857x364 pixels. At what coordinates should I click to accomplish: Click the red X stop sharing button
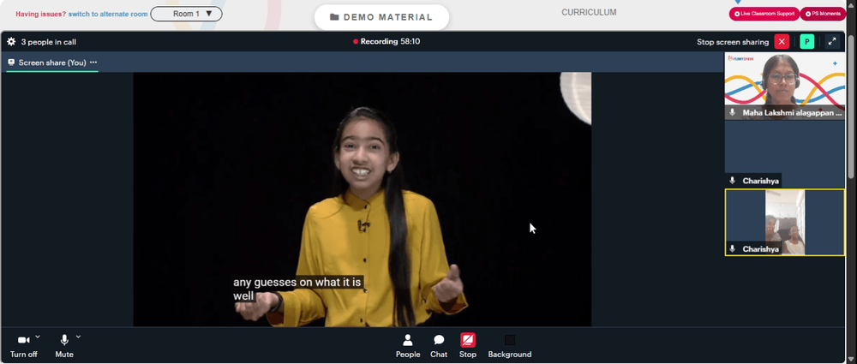782,41
